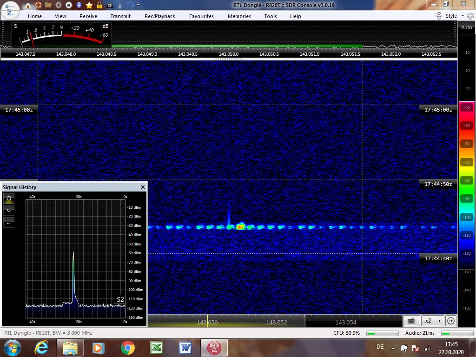
Task: Click the 143.050 marker on bottom frequency bar
Action: pos(207,322)
